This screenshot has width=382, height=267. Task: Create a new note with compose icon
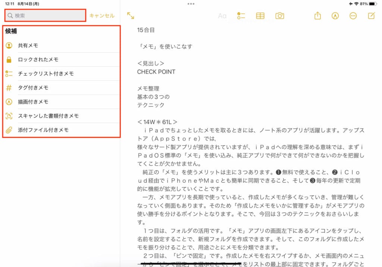point(371,16)
